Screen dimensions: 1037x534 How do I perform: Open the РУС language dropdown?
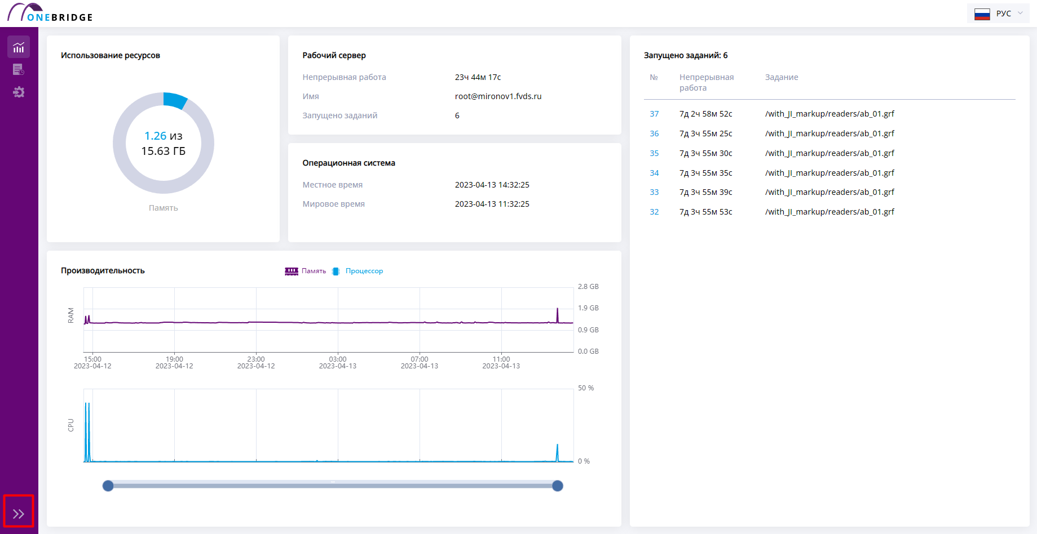coord(998,14)
